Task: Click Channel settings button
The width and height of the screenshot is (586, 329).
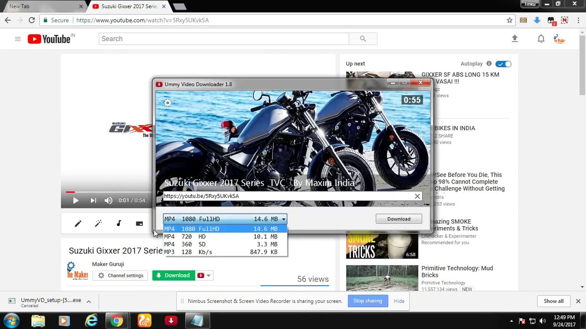Action: (120, 276)
